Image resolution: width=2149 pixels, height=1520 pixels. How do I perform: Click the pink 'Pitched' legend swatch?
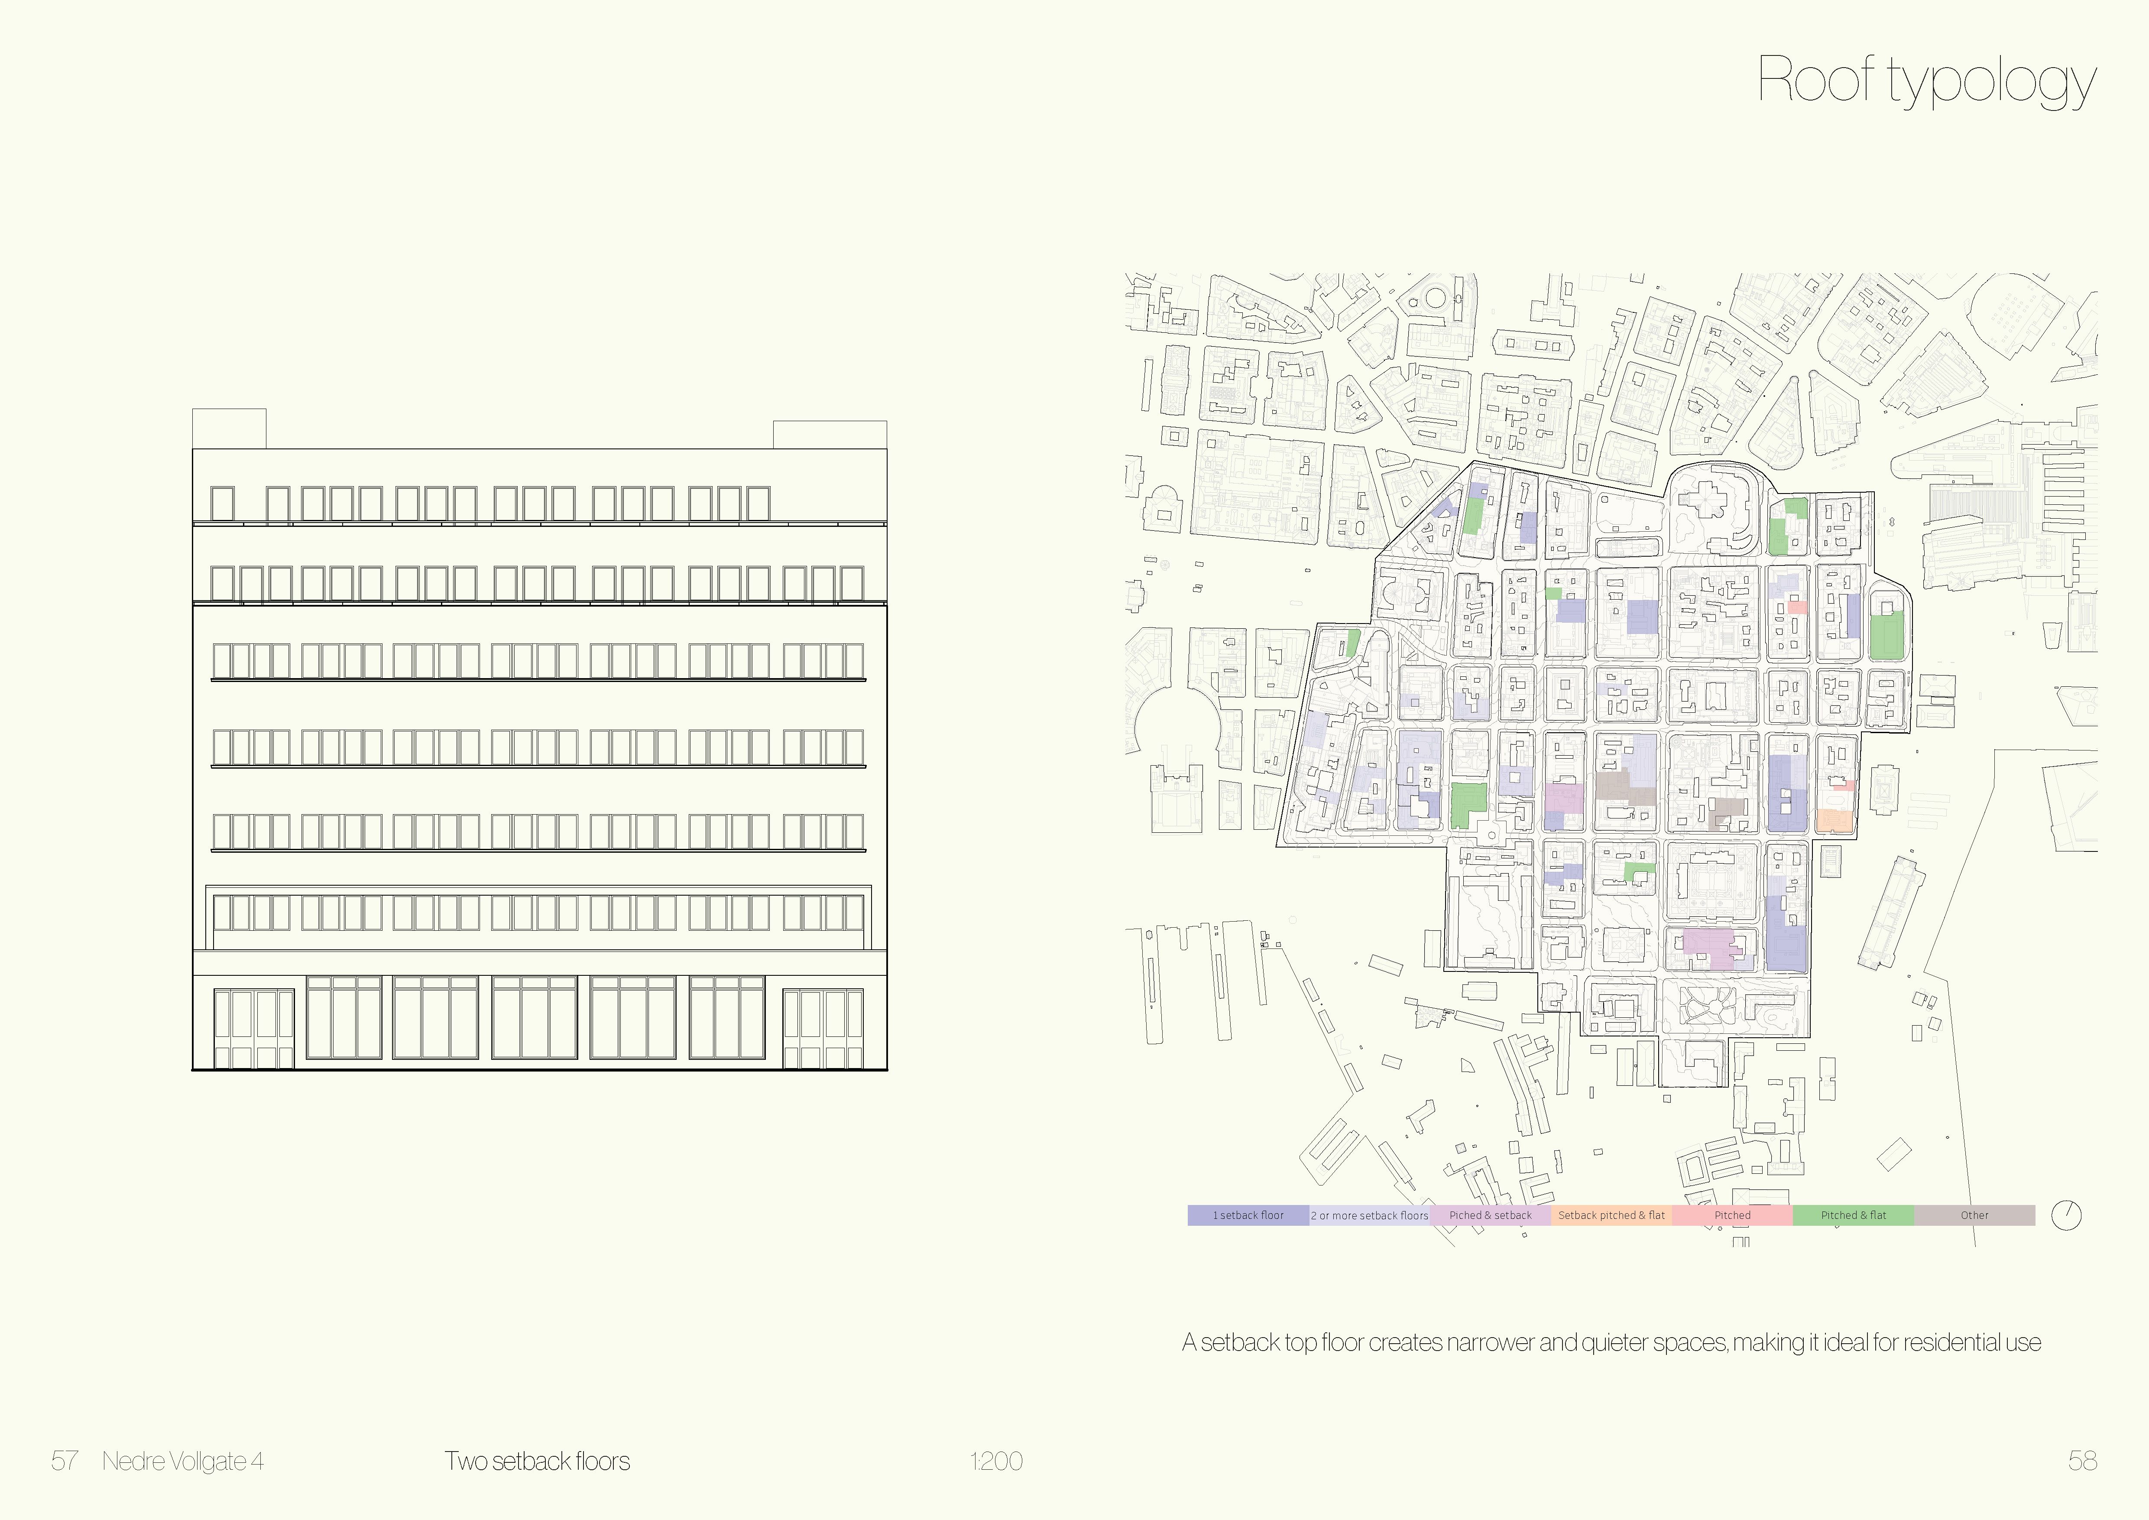(1731, 1215)
